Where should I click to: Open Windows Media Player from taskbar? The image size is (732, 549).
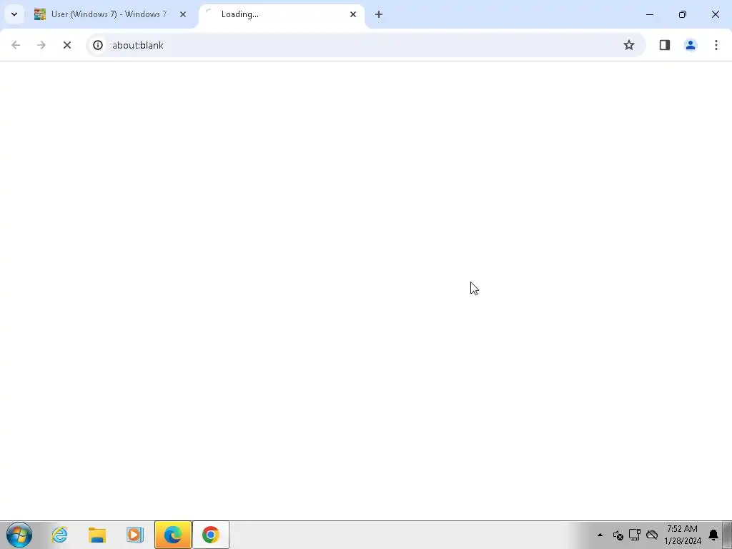135,535
